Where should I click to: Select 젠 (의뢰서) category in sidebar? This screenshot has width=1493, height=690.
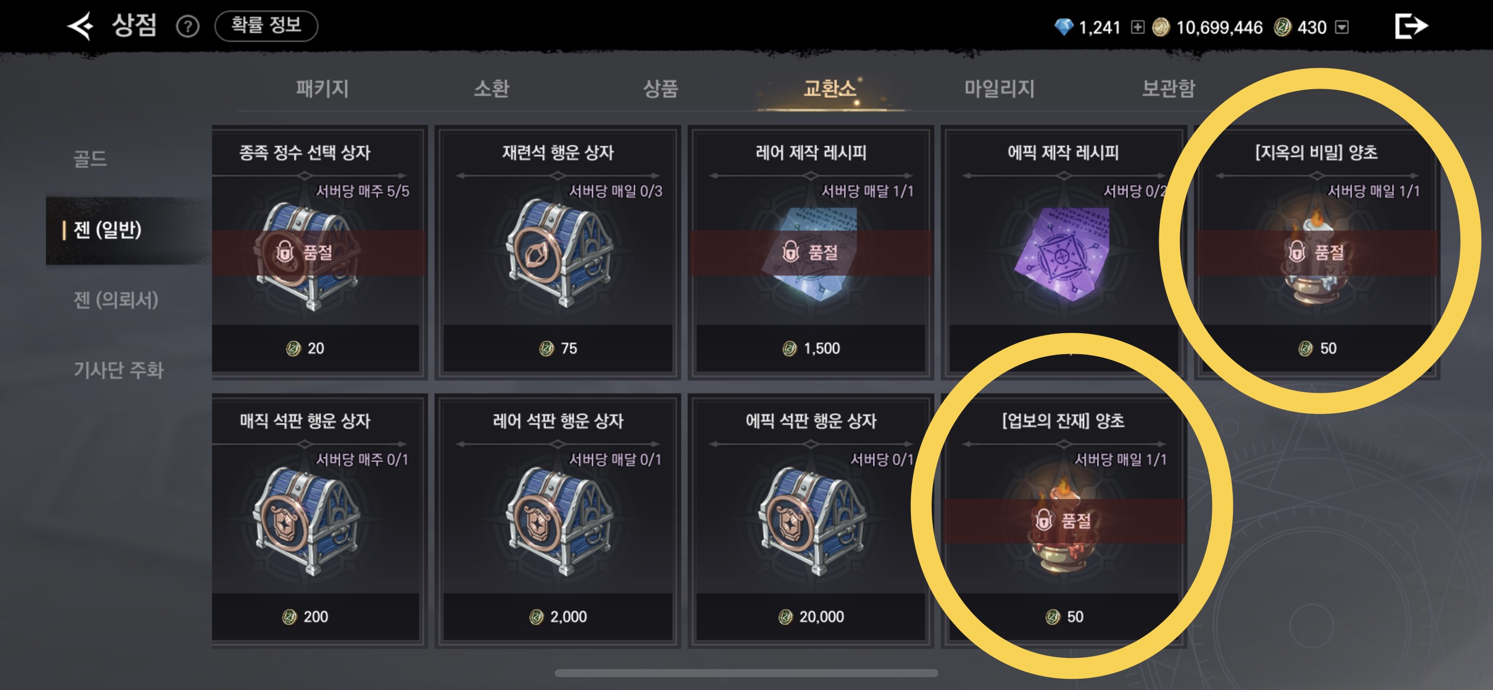116,299
